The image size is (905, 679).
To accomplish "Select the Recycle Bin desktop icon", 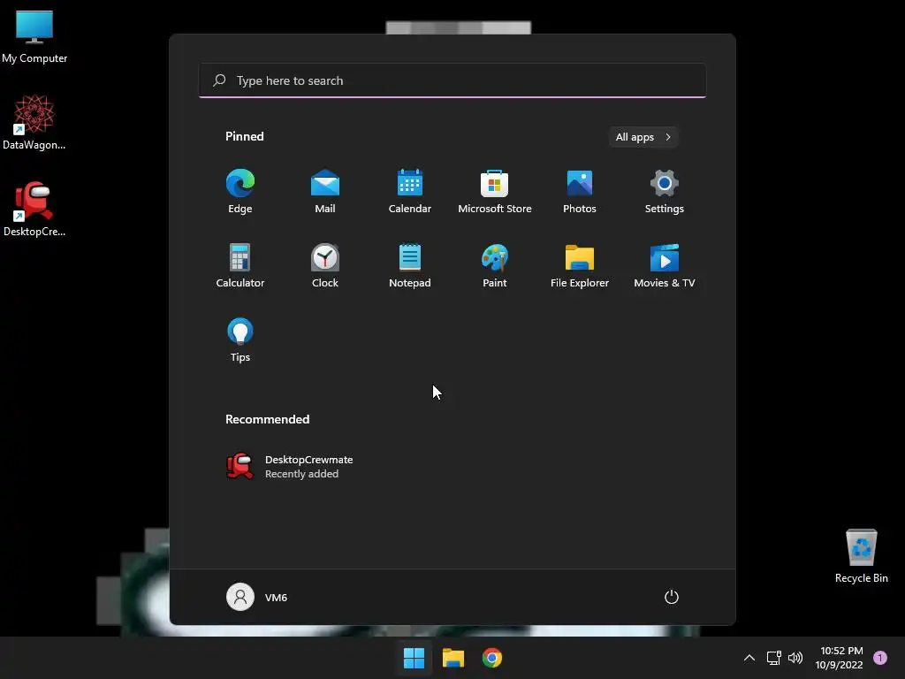I will click(x=861, y=555).
